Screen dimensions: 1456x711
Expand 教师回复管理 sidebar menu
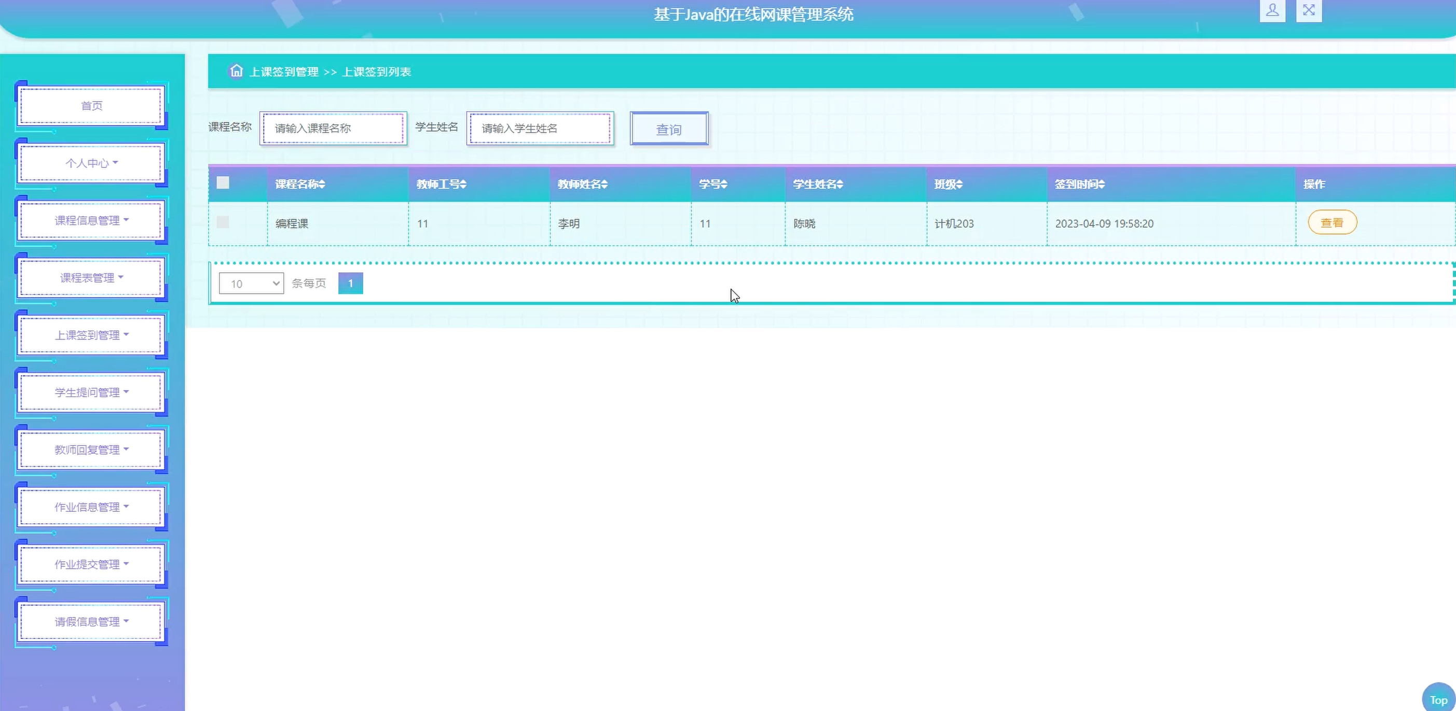pos(91,450)
